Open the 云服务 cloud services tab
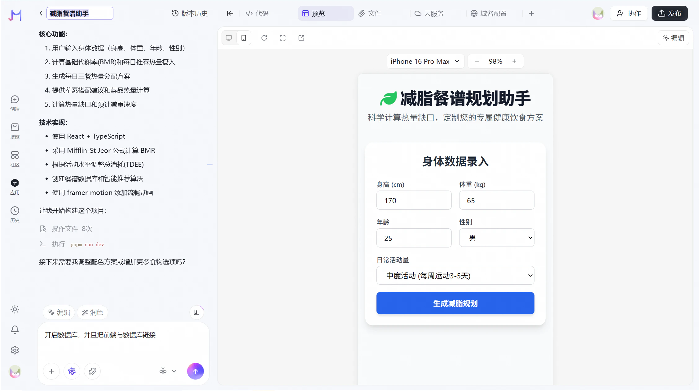699x391 pixels. (429, 13)
